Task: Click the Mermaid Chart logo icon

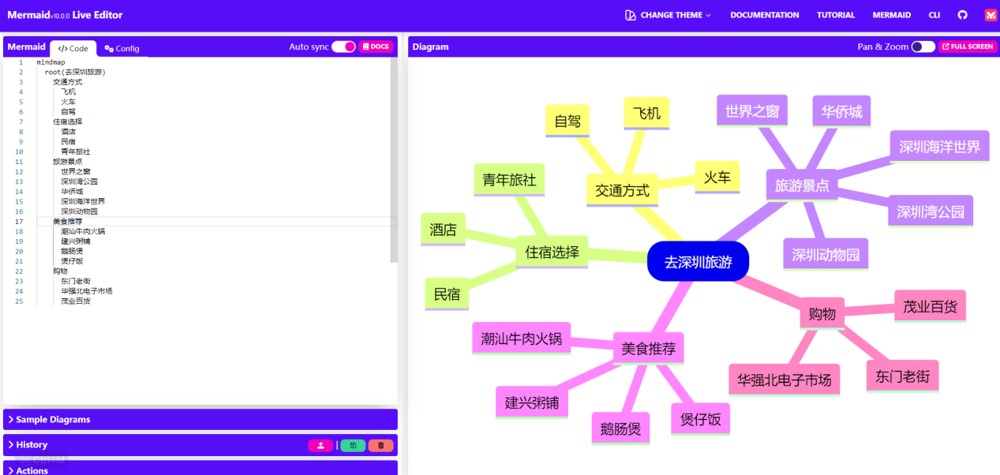Action: click(x=991, y=14)
